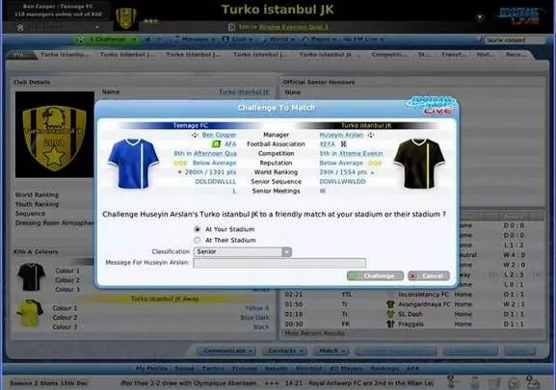Click the leftmost figure icon in status bar

(451, 382)
